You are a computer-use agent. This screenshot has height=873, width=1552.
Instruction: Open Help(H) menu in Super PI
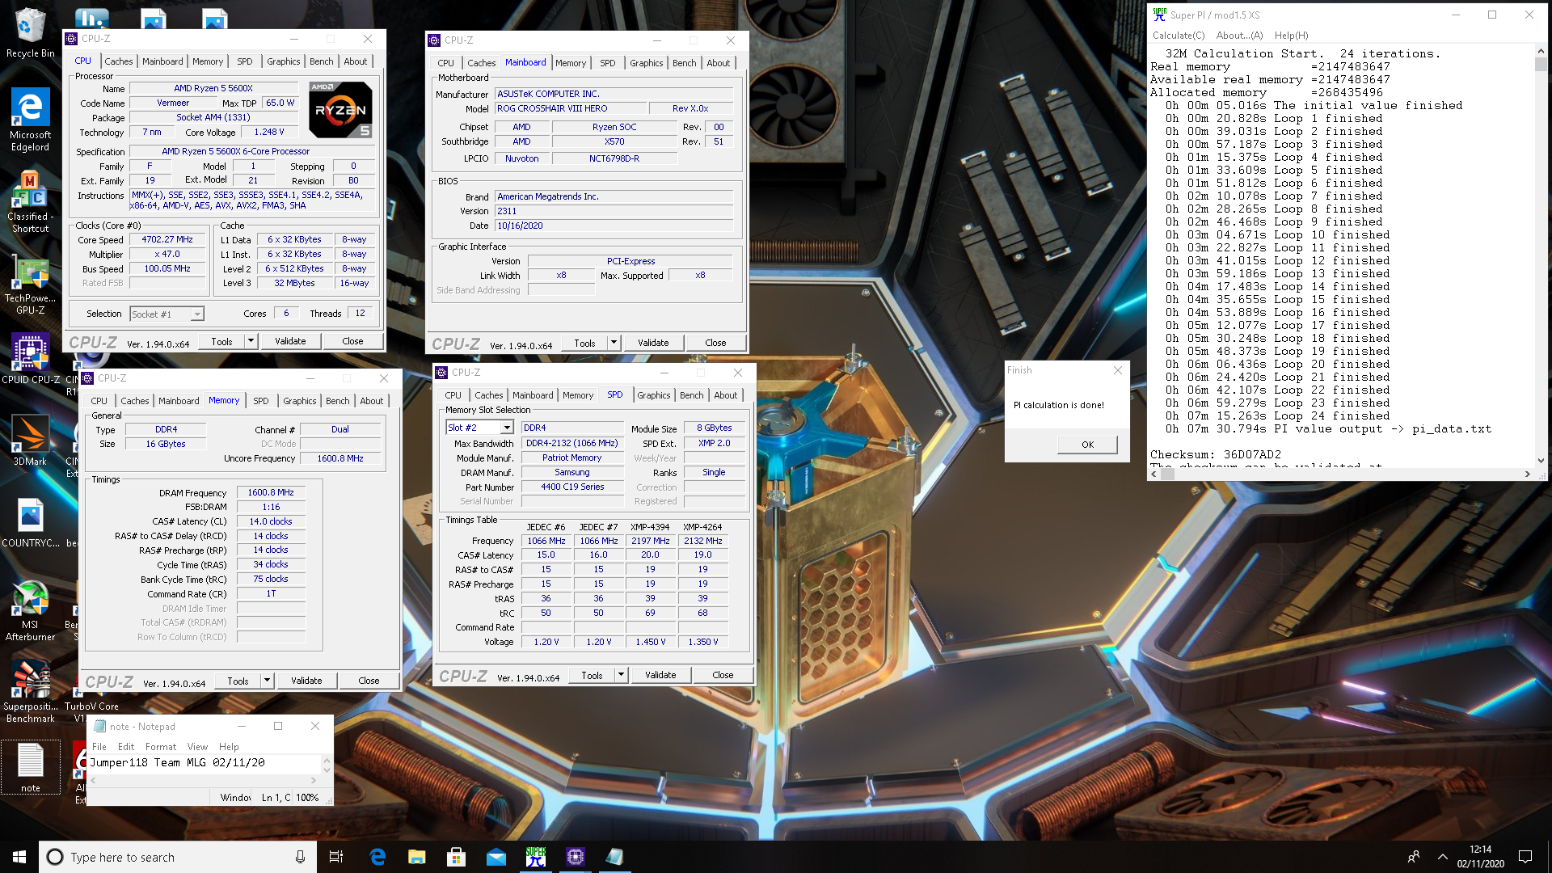[1291, 36]
